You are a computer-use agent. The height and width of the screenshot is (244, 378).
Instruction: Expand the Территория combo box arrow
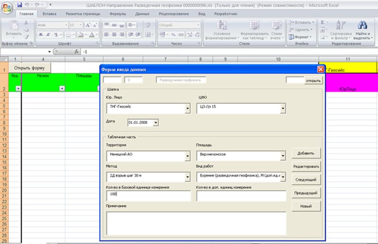point(188,156)
